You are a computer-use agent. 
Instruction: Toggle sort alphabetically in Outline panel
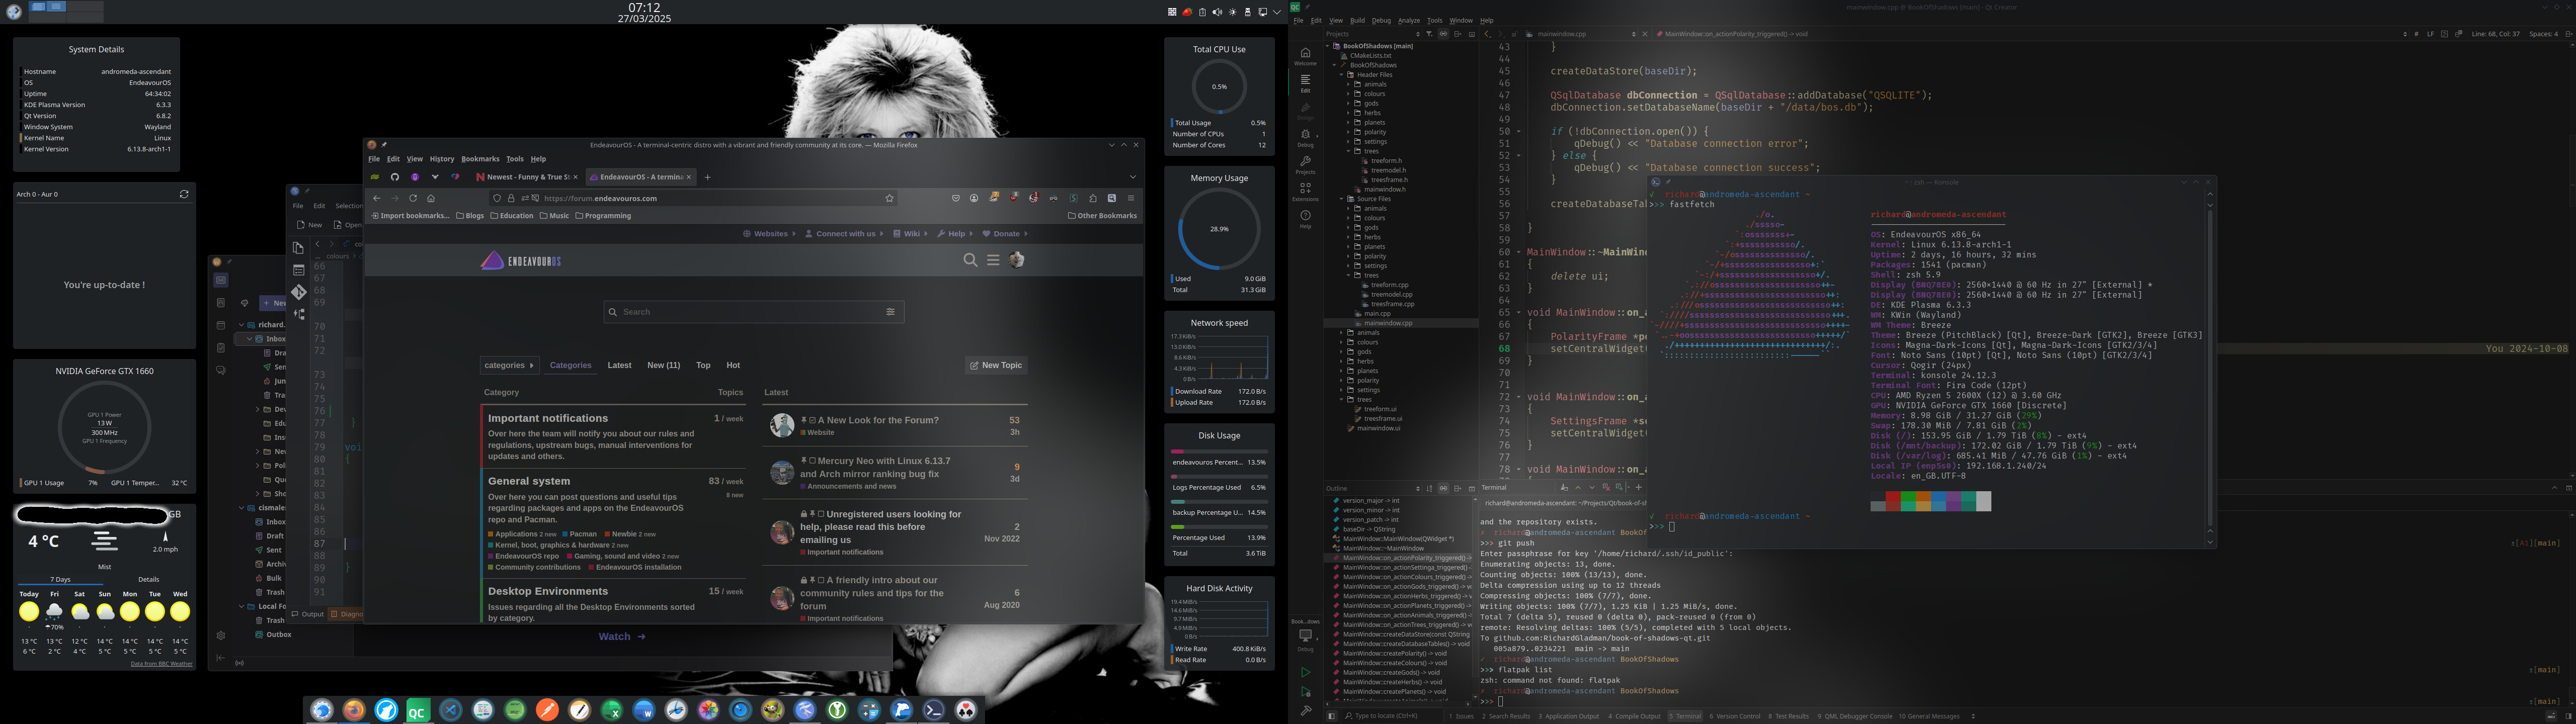click(x=1429, y=488)
